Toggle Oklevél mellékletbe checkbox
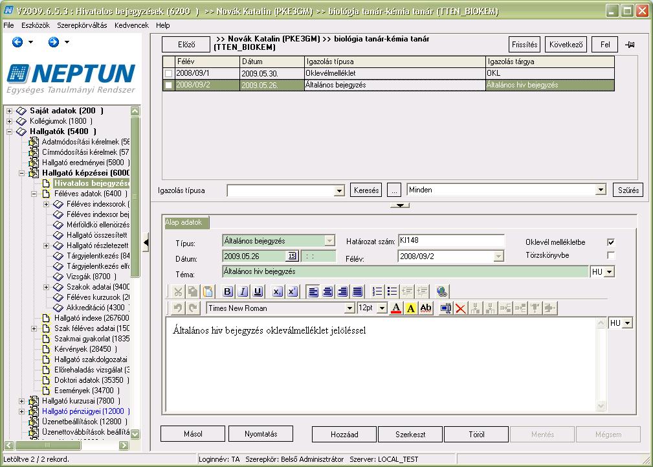The height and width of the screenshot is (467, 653). 611,242
